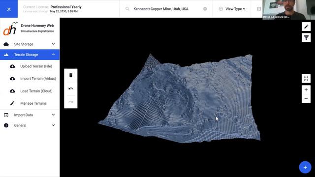This screenshot has height=177, width=315.
Task: Click the pencil edit tool at top right
Action: click(x=306, y=27)
